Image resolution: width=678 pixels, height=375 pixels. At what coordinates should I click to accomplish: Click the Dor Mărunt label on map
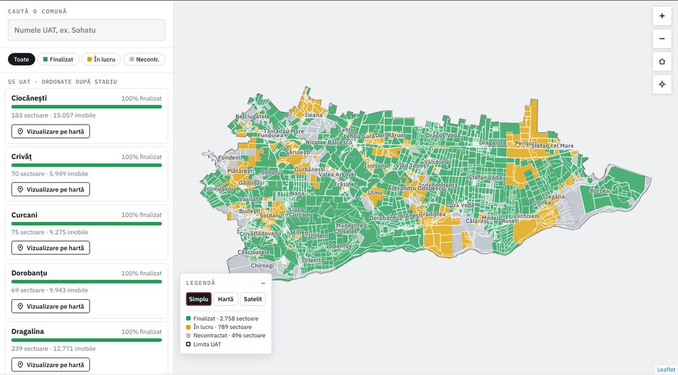391,135
